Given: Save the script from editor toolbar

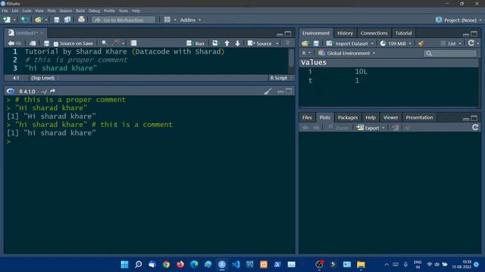Looking at the screenshot, I should [46, 43].
